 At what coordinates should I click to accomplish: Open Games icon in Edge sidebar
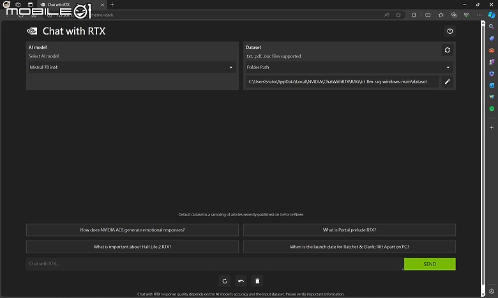pyautogui.click(x=492, y=62)
